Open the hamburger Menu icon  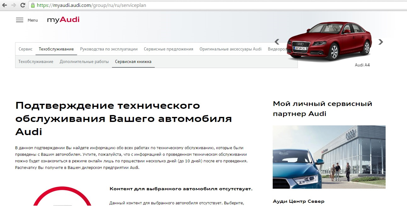click(x=20, y=20)
